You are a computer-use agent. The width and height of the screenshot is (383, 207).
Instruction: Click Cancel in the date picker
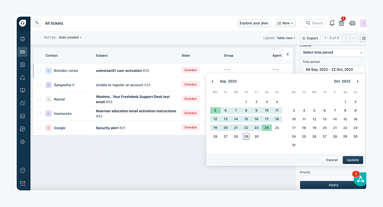(x=332, y=160)
